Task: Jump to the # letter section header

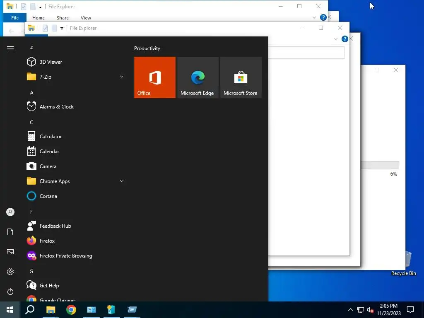Action: (31, 48)
